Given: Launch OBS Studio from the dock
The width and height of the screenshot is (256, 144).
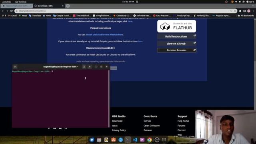Looking at the screenshot, I should click(x=157, y=140).
